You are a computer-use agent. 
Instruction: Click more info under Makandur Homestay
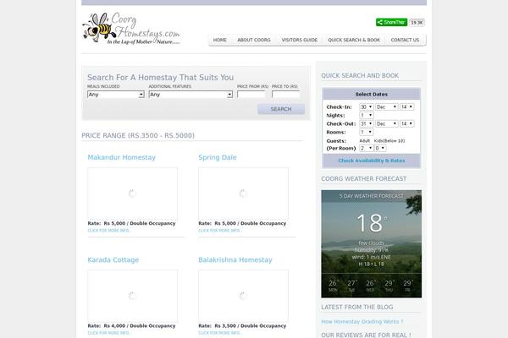point(108,231)
